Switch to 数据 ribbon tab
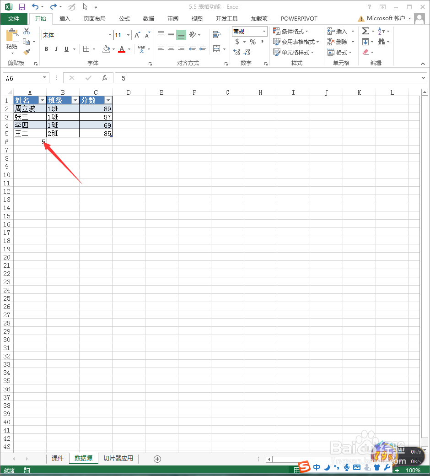 (x=149, y=19)
